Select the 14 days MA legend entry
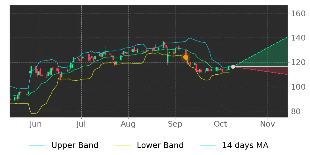This screenshot has height=155, width=310. pos(234,145)
